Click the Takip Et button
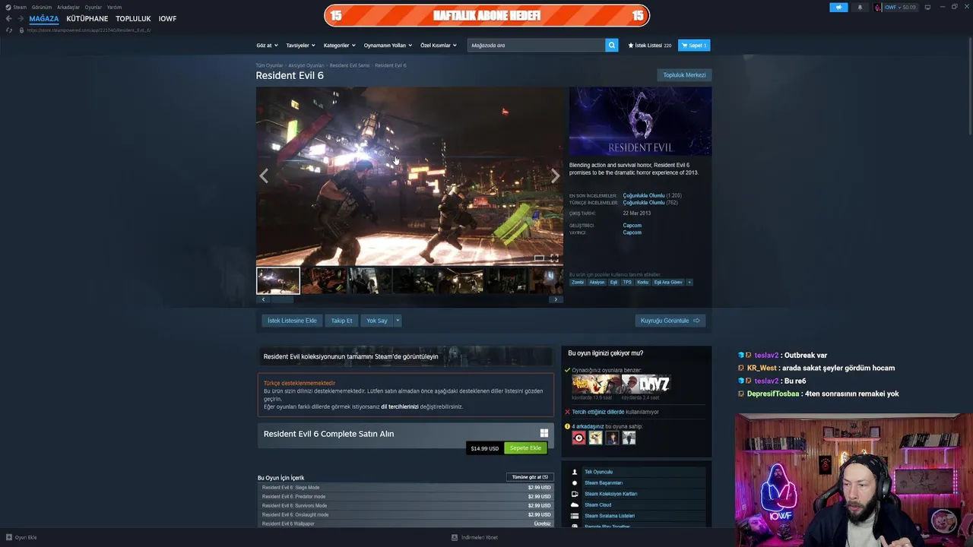The image size is (973, 547). point(341,321)
